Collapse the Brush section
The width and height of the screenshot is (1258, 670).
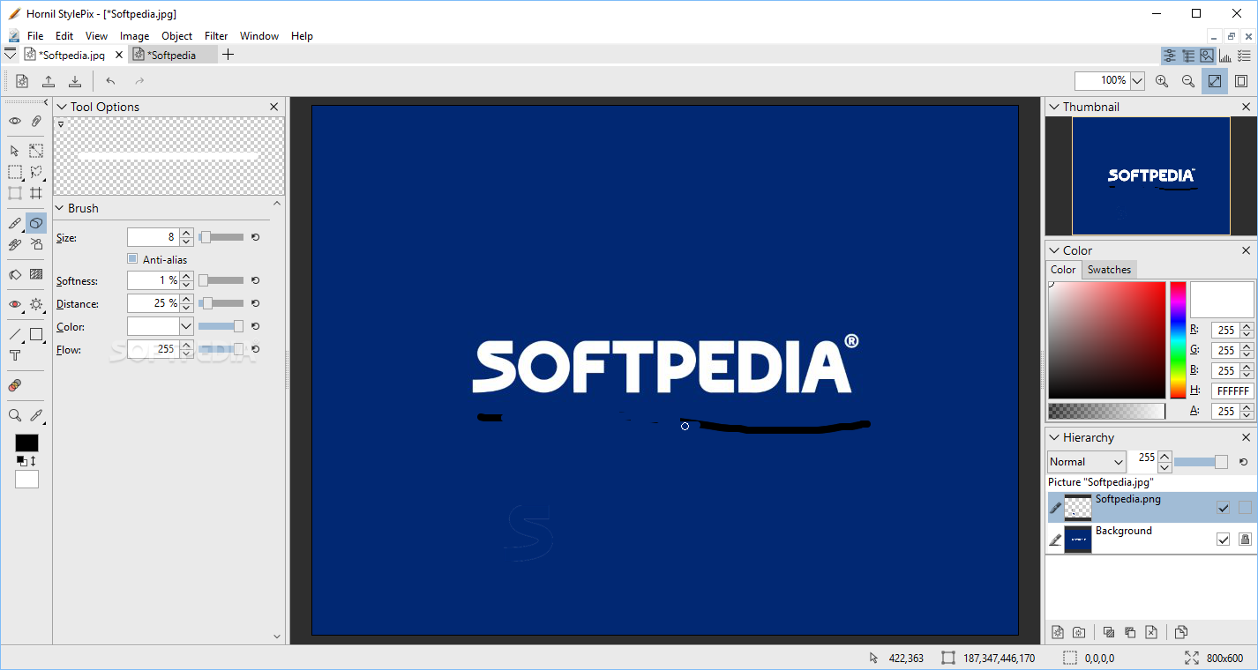[x=60, y=209]
